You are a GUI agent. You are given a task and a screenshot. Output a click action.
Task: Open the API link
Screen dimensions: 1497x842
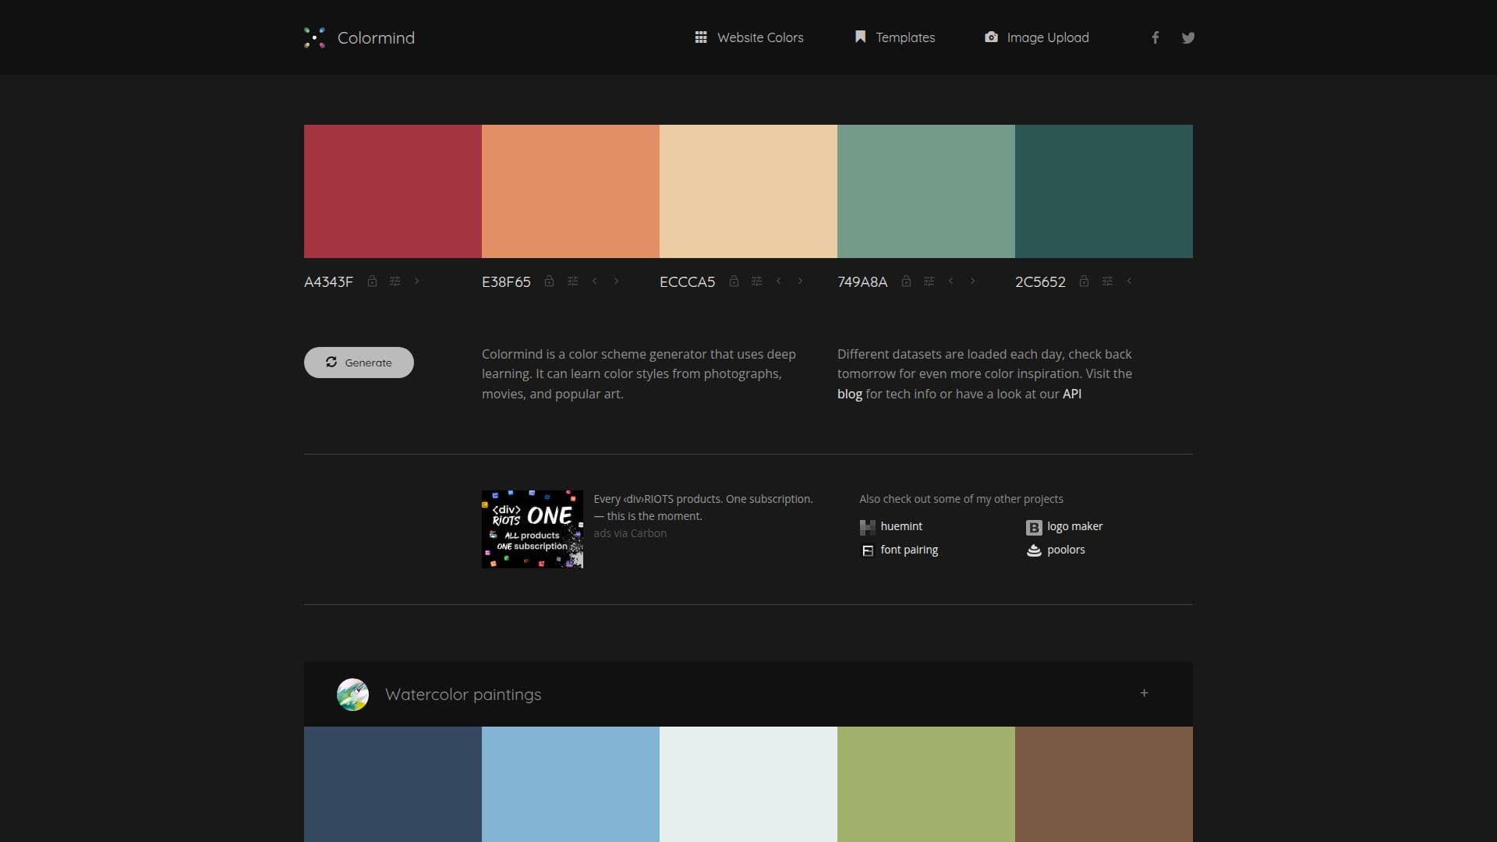coord(1072,394)
